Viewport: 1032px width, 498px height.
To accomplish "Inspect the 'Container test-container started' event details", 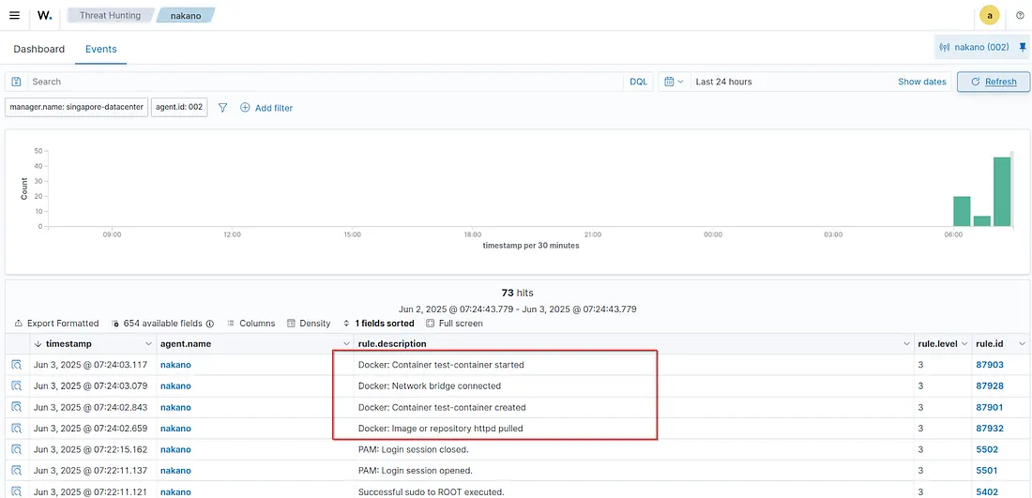I will tap(17, 364).
